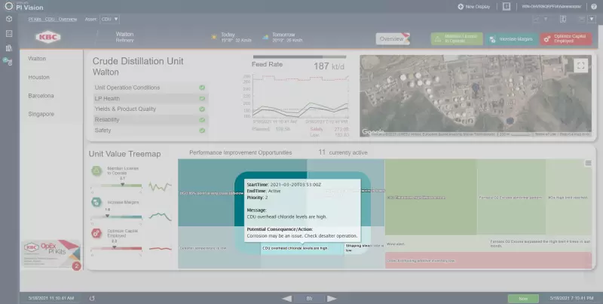Expand the satellite map to fullscreen
Image resolution: width=603 pixels, height=304 pixels.
pyautogui.click(x=580, y=66)
